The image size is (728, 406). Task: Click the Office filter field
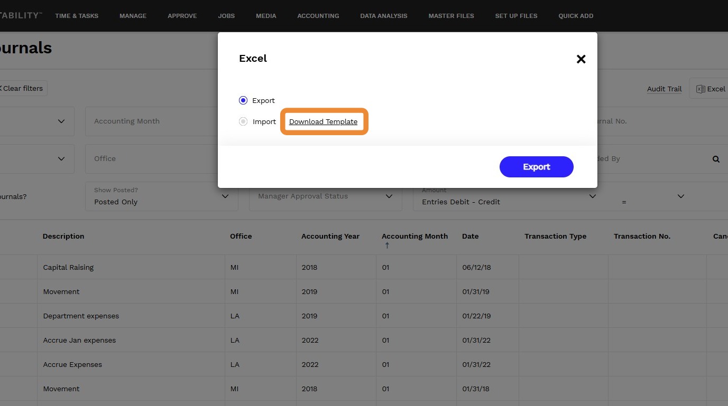click(x=151, y=159)
